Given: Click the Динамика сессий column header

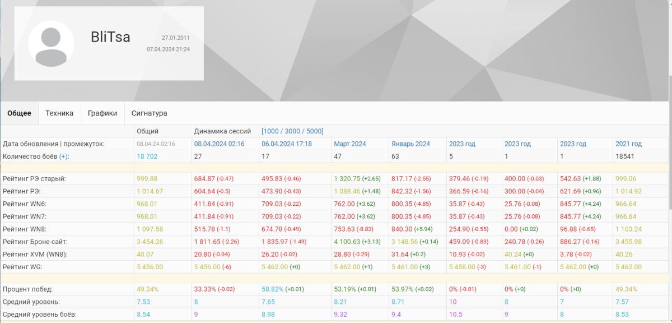Looking at the screenshot, I should tap(222, 131).
